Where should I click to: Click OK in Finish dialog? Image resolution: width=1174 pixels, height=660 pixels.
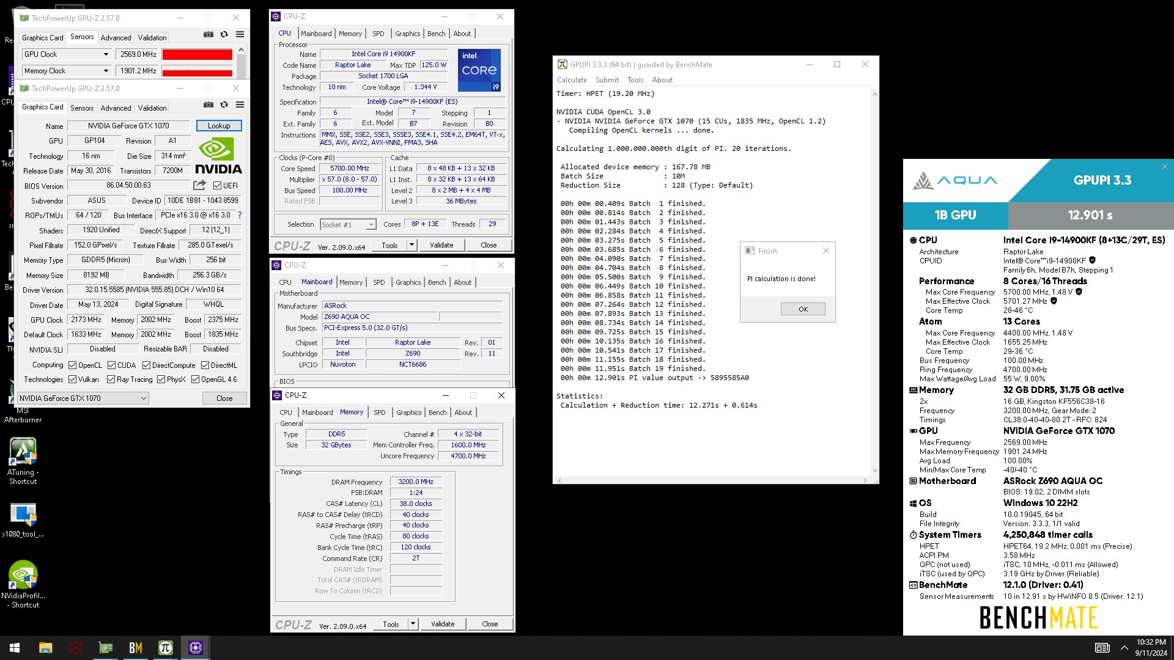(803, 309)
